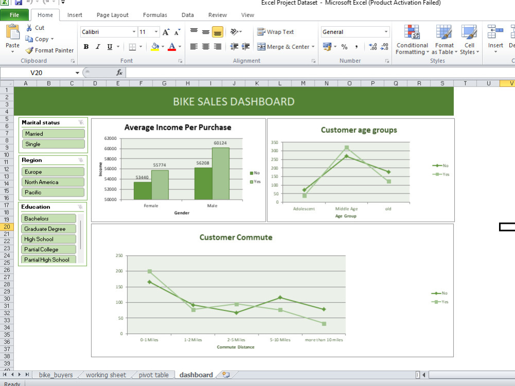Select Graduate Degree in Education slicer
Image resolution: width=515 pixels, height=386 pixels.
[x=48, y=229]
